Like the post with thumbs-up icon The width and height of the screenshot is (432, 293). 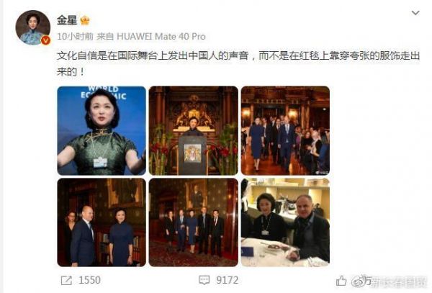[x=341, y=281]
